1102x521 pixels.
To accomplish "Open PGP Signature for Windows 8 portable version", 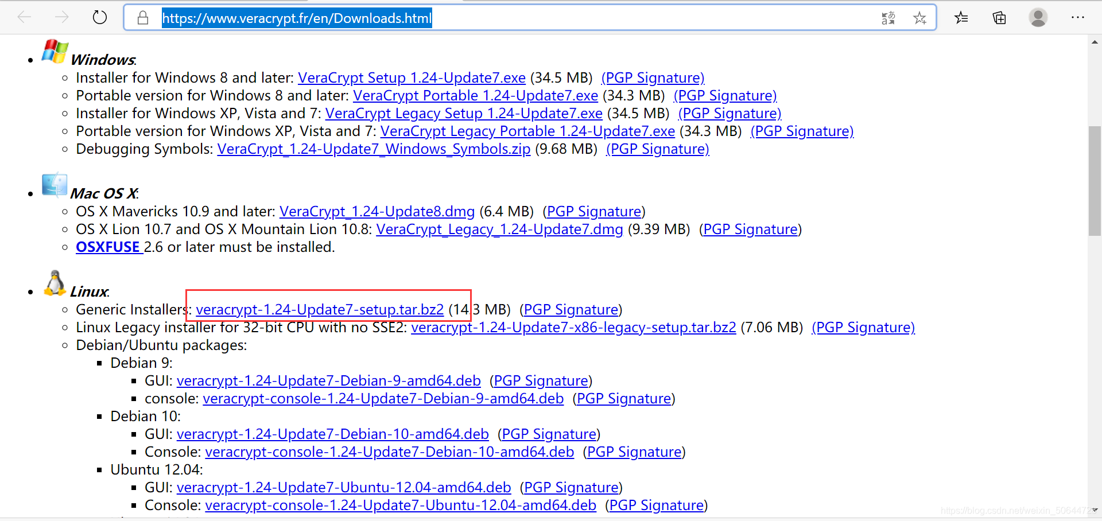I will tap(725, 96).
